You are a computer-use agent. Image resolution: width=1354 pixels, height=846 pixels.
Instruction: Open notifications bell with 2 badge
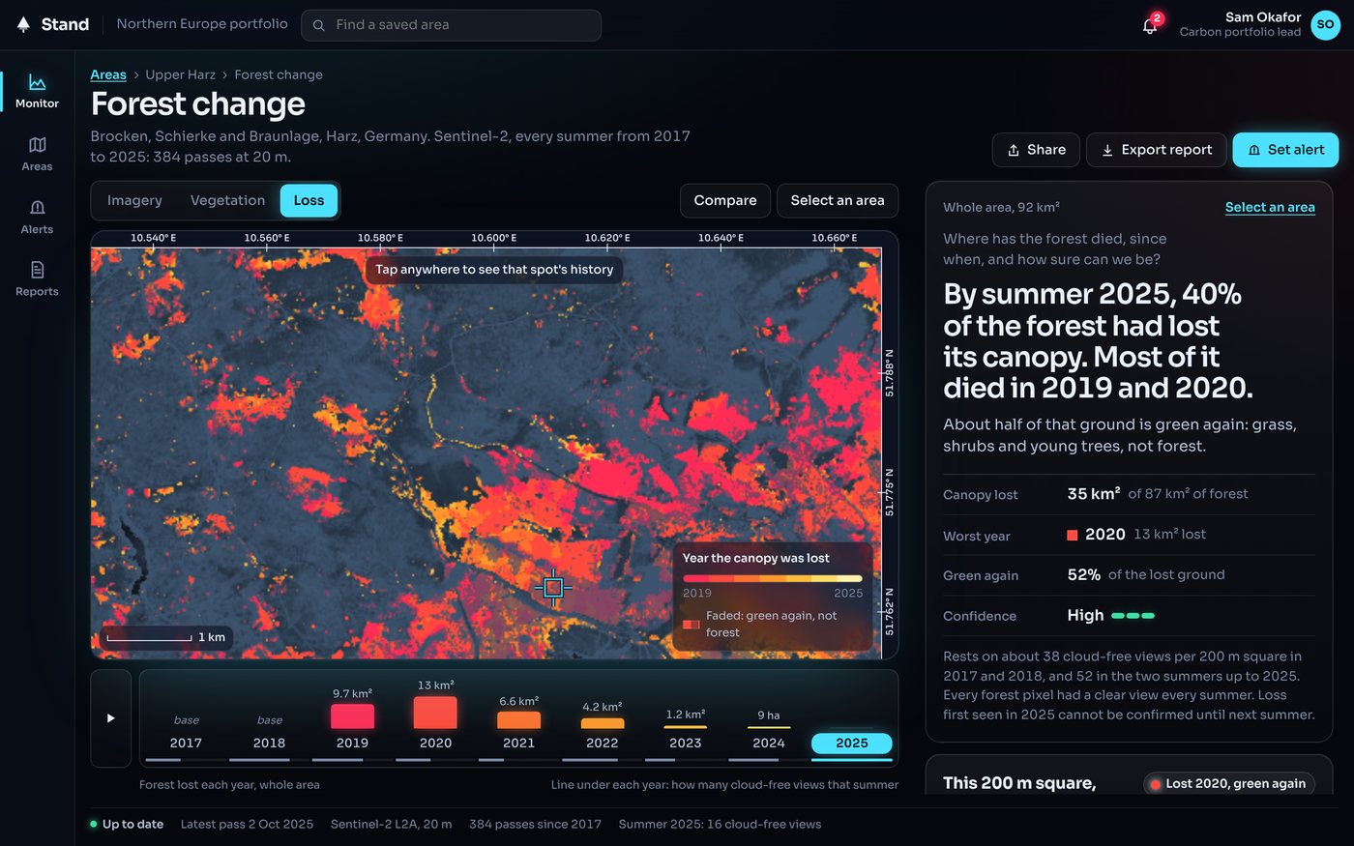pyautogui.click(x=1150, y=25)
